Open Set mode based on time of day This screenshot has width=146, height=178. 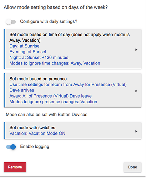pyautogui.click(x=73, y=49)
